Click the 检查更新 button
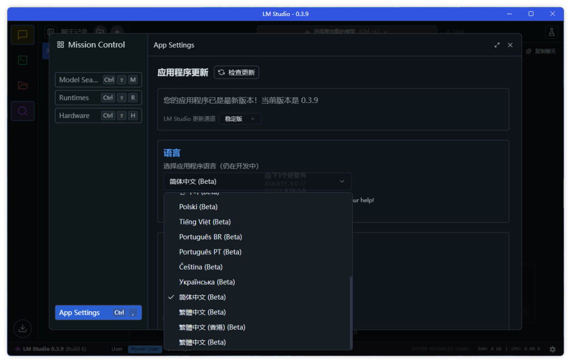The image size is (571, 363). click(236, 72)
